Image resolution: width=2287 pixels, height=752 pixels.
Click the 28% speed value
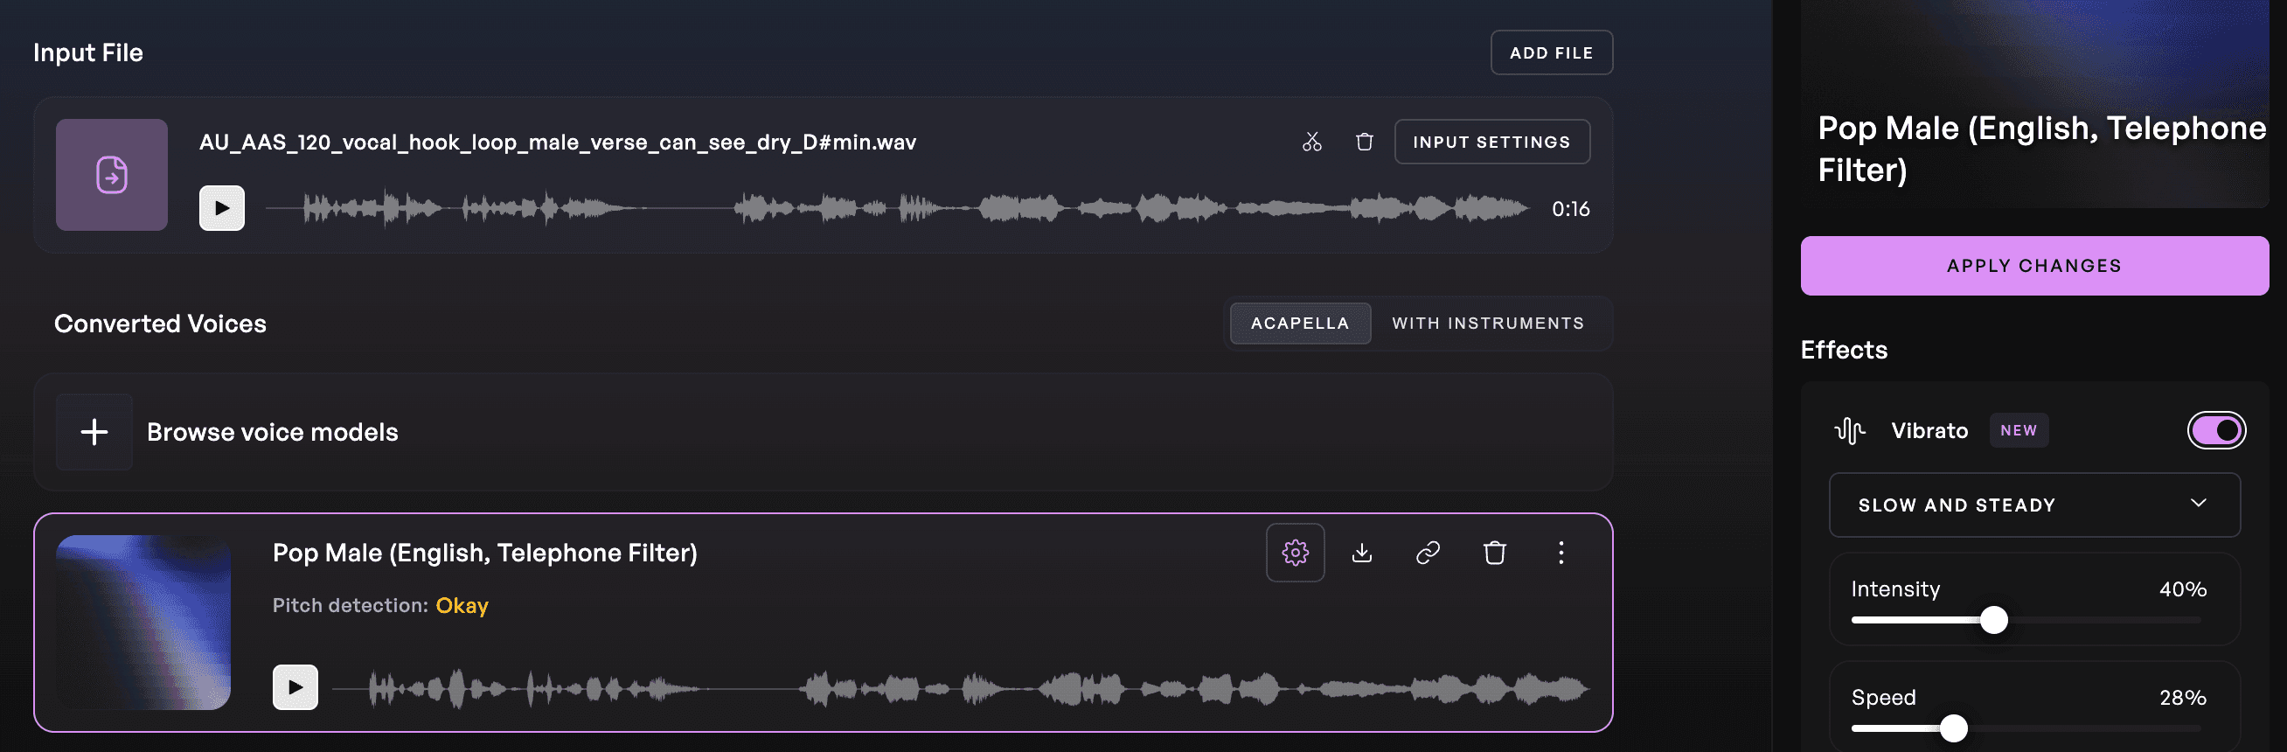point(2182,698)
